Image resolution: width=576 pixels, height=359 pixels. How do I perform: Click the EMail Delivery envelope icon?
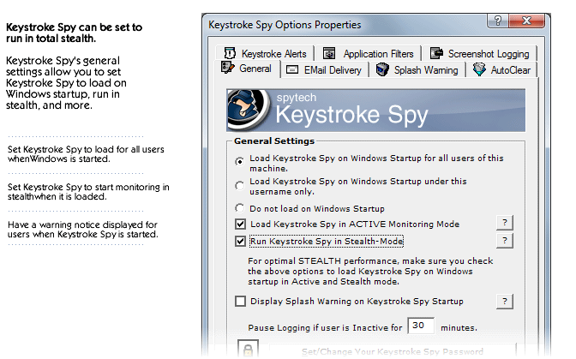(x=291, y=69)
